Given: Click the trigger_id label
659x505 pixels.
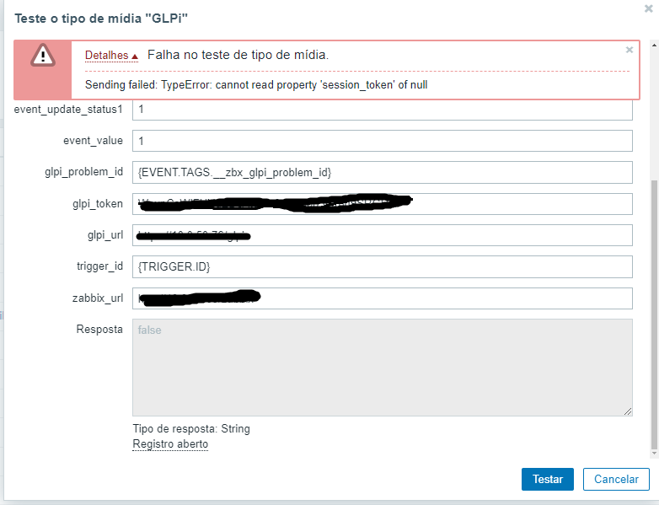Looking at the screenshot, I should click(x=99, y=266).
